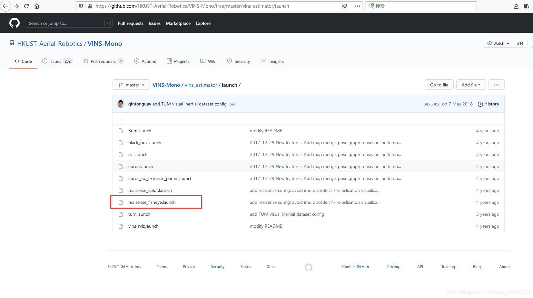Open commit message for tum.launch row
Image resolution: width=533 pixels, height=298 pixels.
[287, 214]
